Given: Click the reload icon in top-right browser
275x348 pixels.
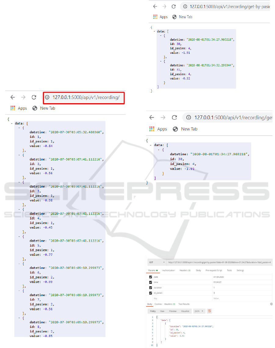Looking at the screenshot, I should coord(174,6).
